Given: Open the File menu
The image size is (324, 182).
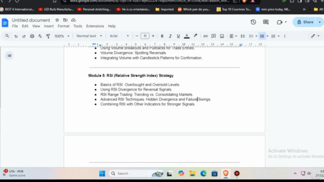Looking at the screenshot, I should (15, 26).
